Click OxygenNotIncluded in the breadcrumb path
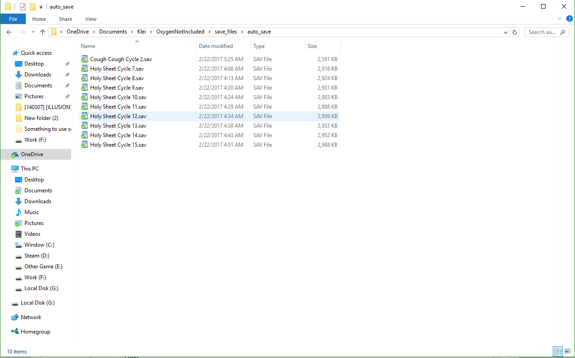This screenshot has height=358, width=575. [180, 32]
